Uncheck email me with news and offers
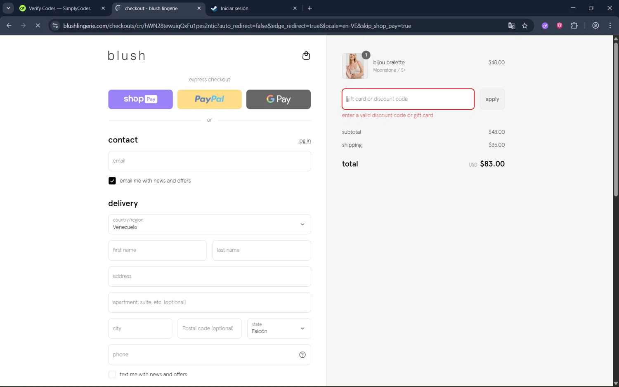This screenshot has height=387, width=619. [112, 181]
